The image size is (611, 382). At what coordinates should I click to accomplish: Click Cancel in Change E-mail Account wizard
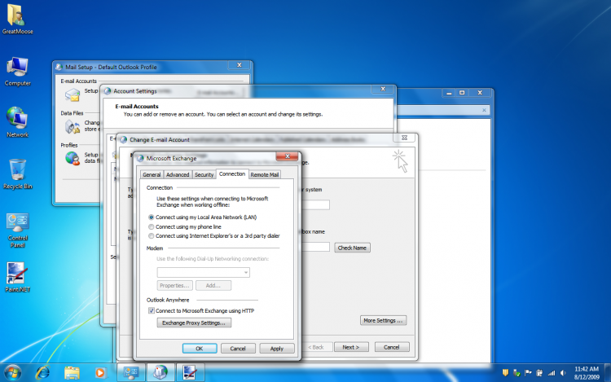click(x=392, y=347)
